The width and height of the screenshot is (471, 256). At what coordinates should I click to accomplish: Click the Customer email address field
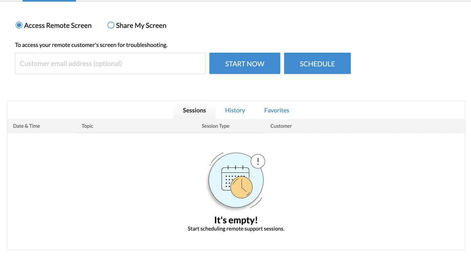110,64
